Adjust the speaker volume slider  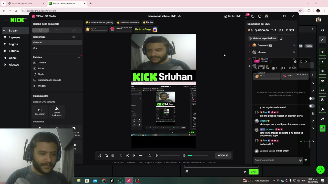click(170, 156)
